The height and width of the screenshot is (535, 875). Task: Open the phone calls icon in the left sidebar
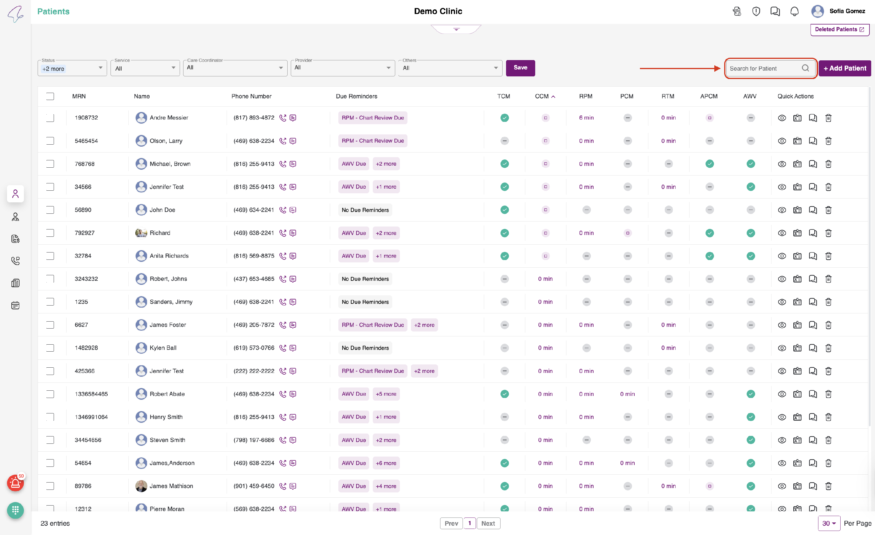point(15,261)
